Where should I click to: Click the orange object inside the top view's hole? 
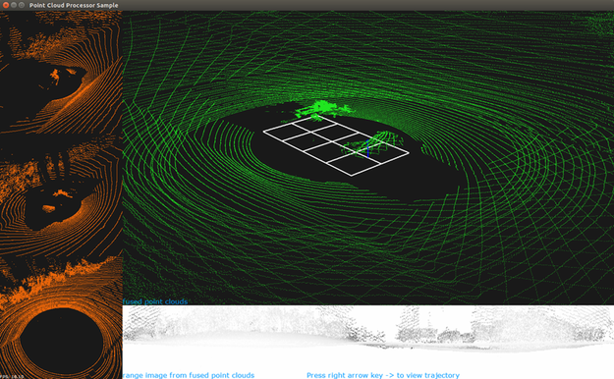55,77
